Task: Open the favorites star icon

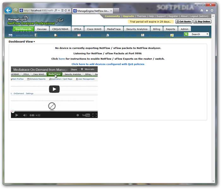Action: click(x=207, y=10)
